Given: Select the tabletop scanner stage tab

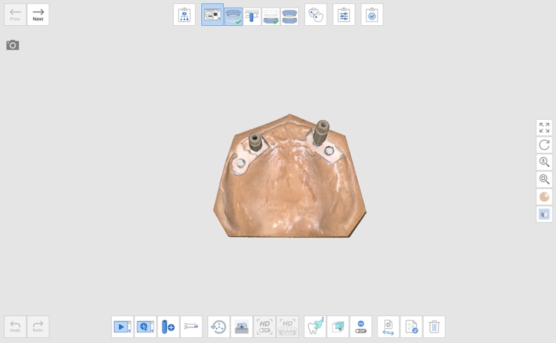Looking at the screenshot, I should click(212, 15).
